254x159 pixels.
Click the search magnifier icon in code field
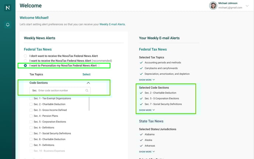coord(87,91)
